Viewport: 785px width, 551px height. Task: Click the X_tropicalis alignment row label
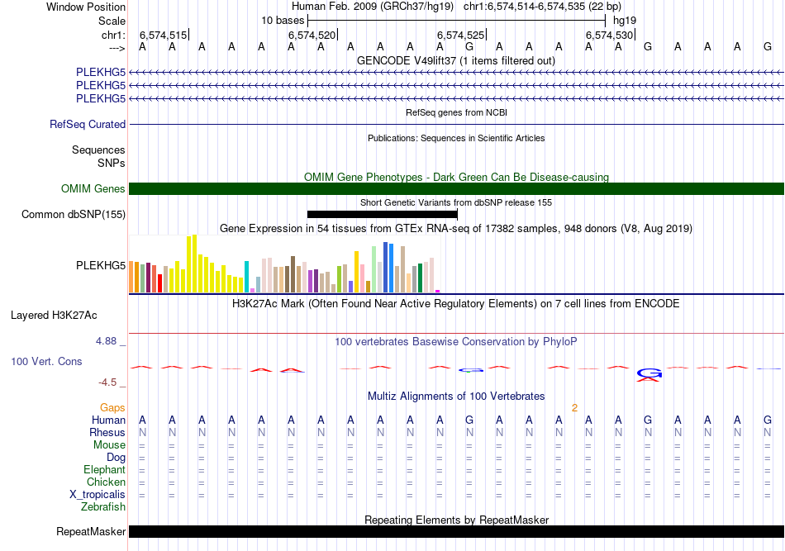click(98, 495)
